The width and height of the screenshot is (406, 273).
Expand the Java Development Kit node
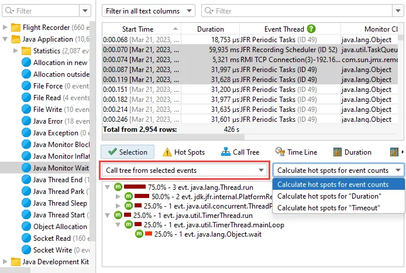[x=5, y=261]
